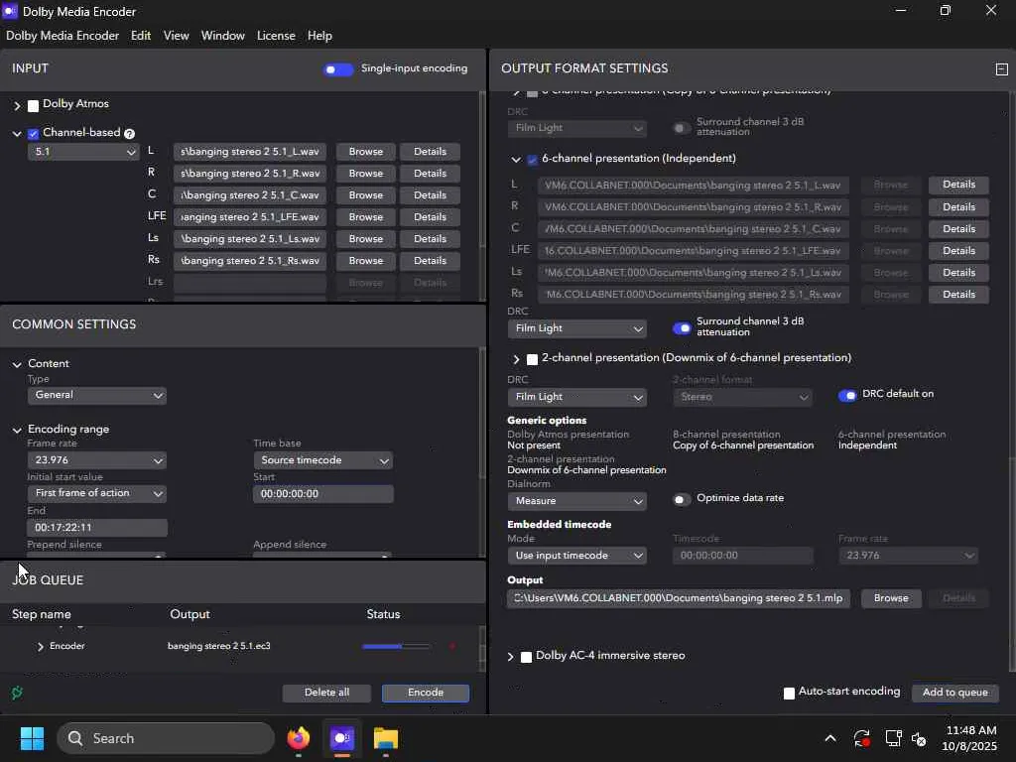Image resolution: width=1016 pixels, height=762 pixels.
Task: Click clock showing 11:48 AM
Action: (970, 730)
